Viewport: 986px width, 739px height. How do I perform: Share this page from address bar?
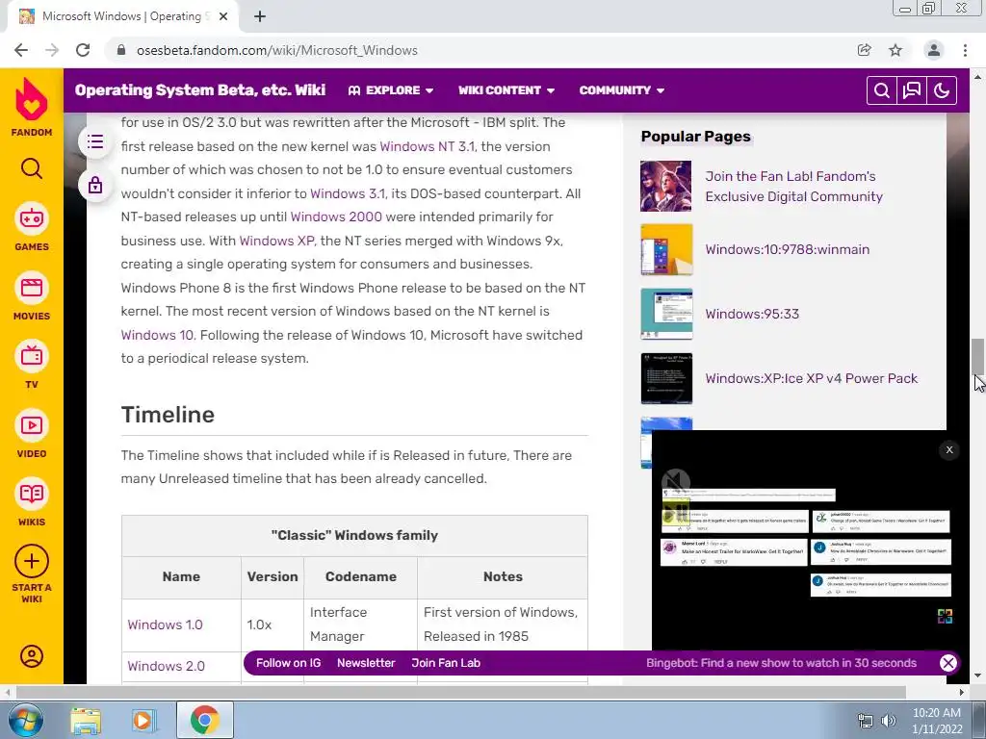(864, 50)
